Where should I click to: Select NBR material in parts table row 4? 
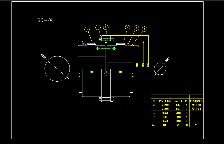click(178, 109)
